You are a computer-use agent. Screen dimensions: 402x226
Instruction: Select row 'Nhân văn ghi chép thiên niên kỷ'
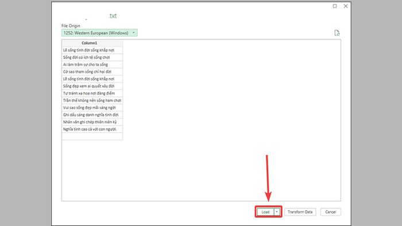(92, 122)
